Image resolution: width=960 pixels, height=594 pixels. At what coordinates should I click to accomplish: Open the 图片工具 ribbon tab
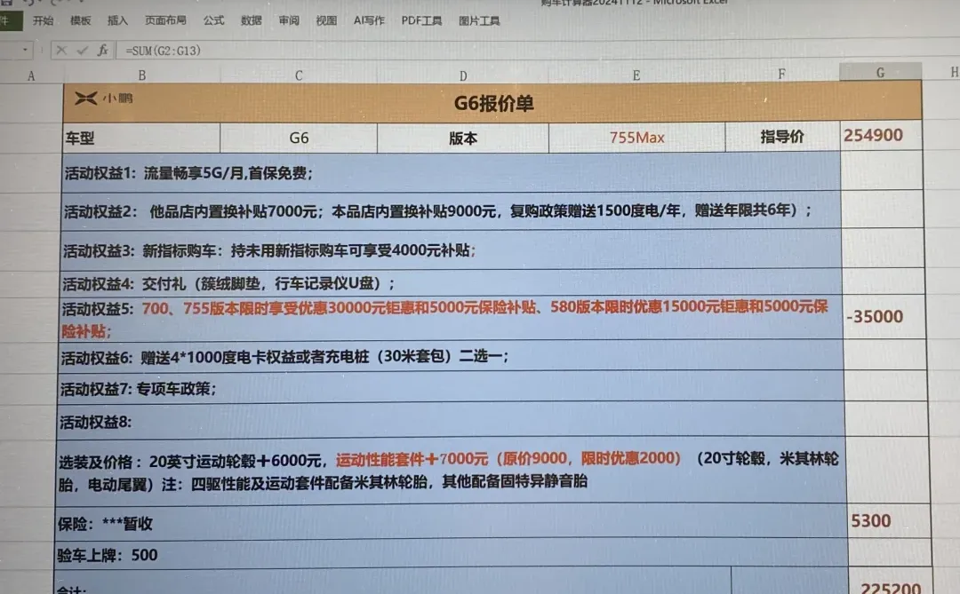[480, 20]
